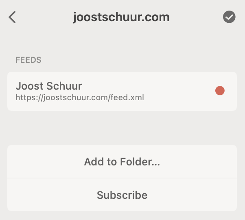Click the checkmark circle icon
245x220 pixels.
pos(229,17)
